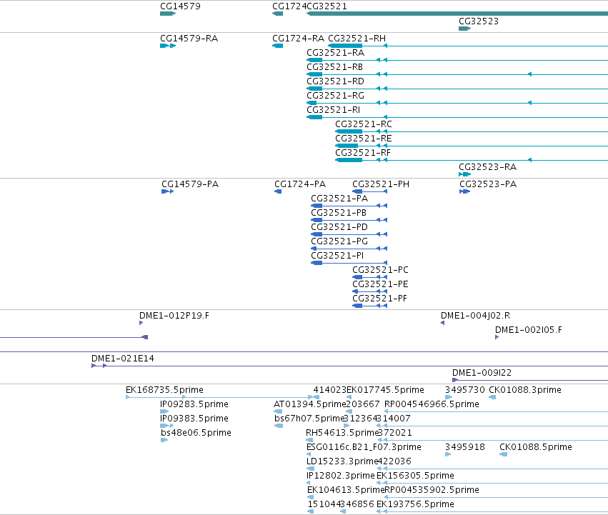Select BAC clone DME1-021E14

click(x=123, y=359)
